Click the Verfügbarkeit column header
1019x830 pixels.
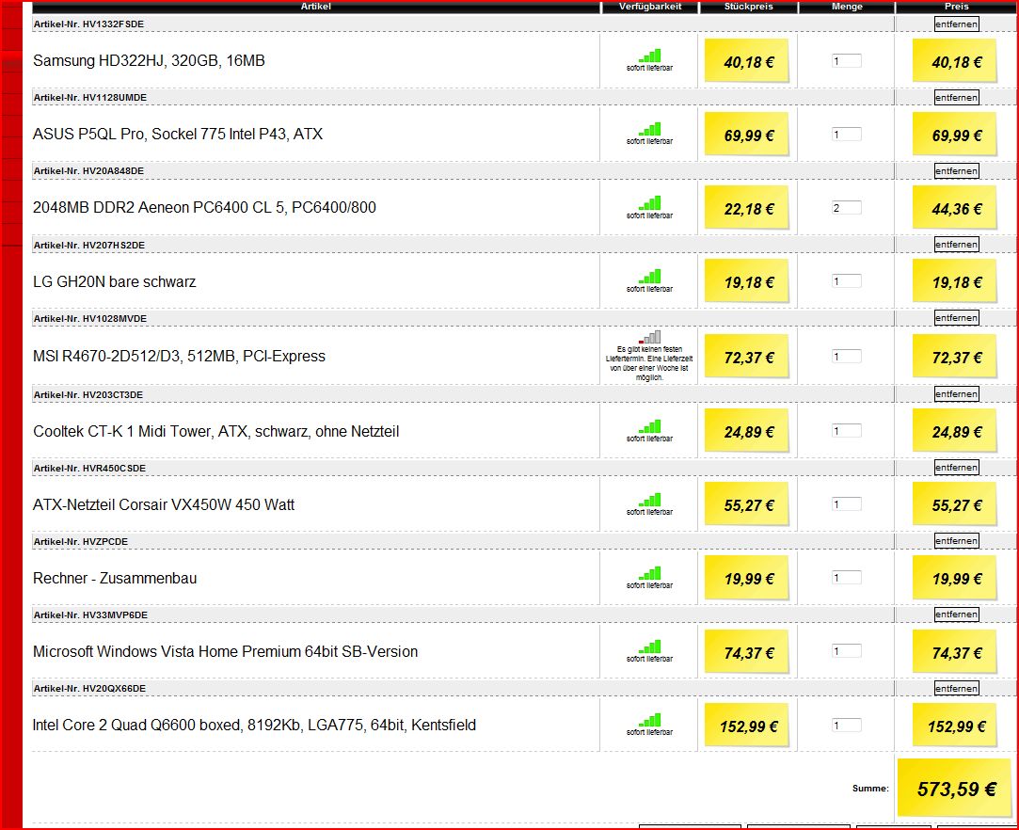pos(650,7)
